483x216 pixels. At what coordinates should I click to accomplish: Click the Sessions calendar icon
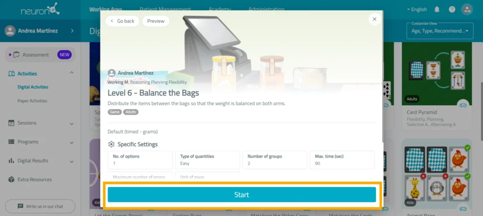[x=11, y=123]
